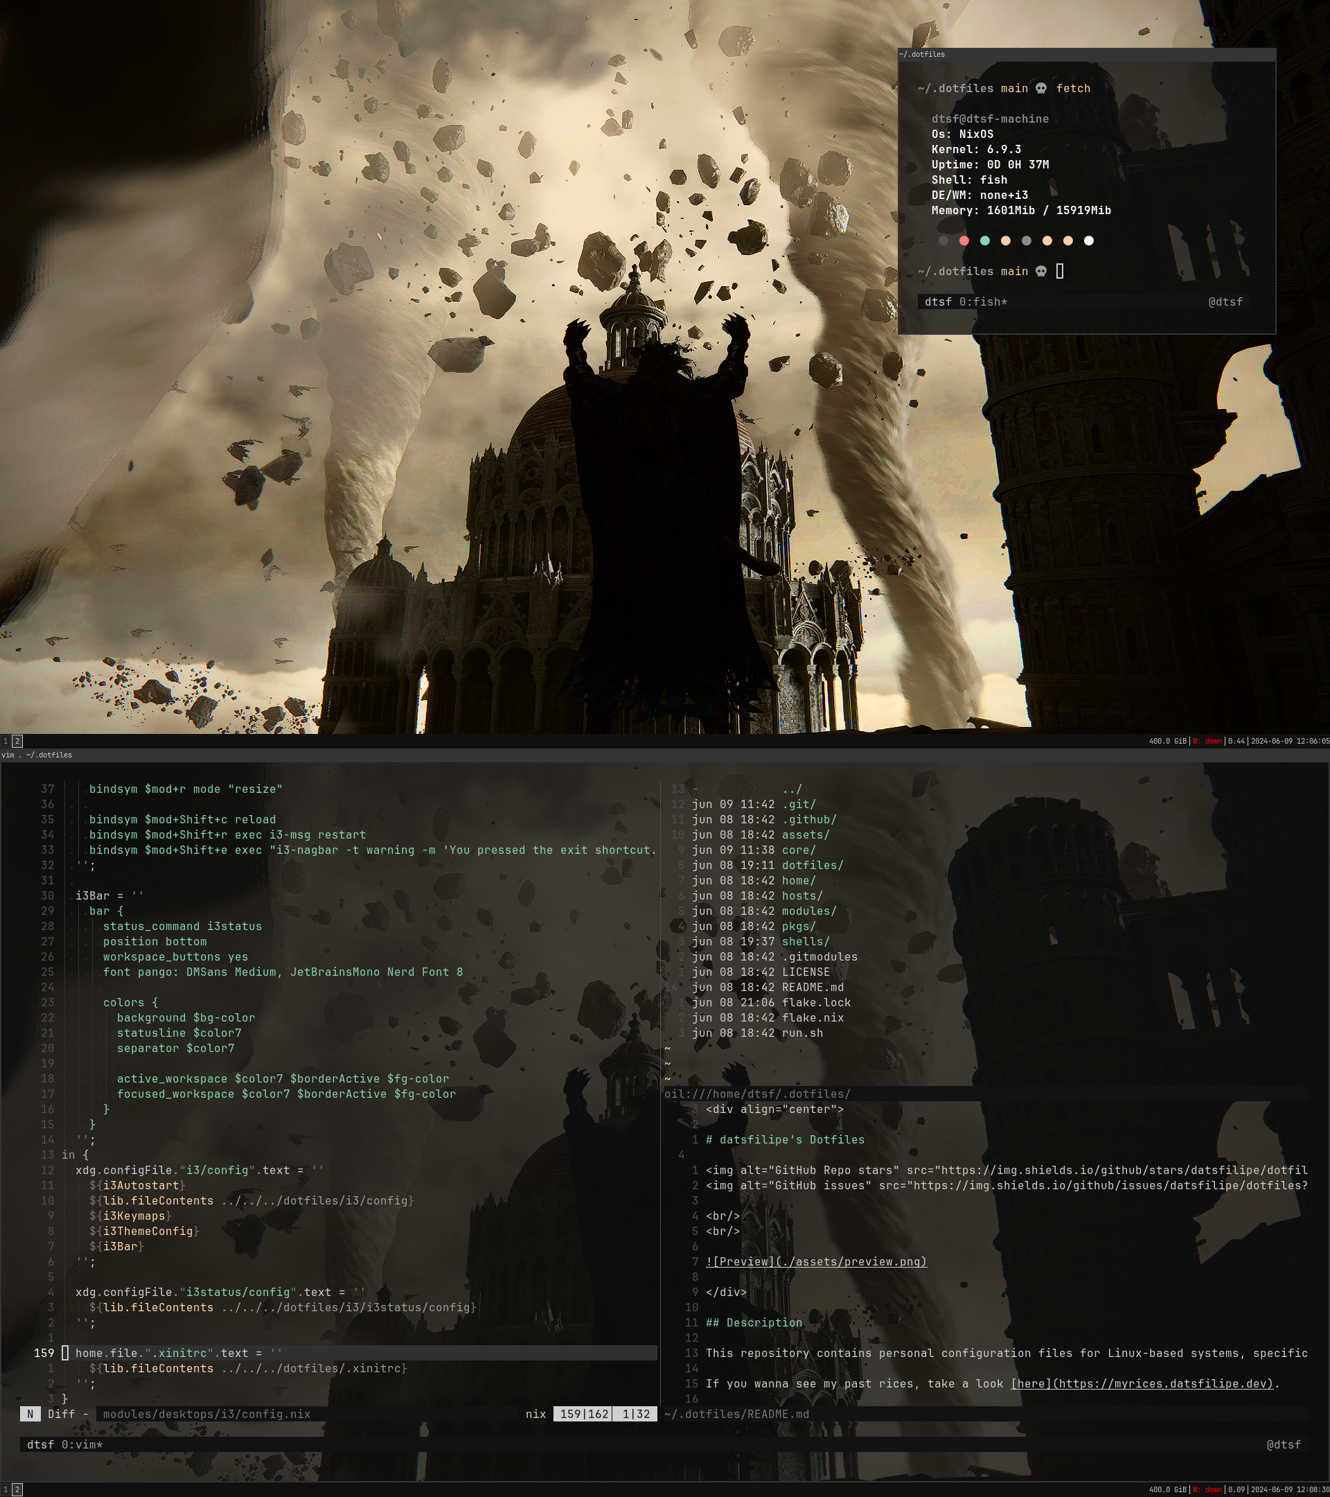The image size is (1330, 1497).
Task: Click the red color dot in fetch output
Action: (x=964, y=241)
